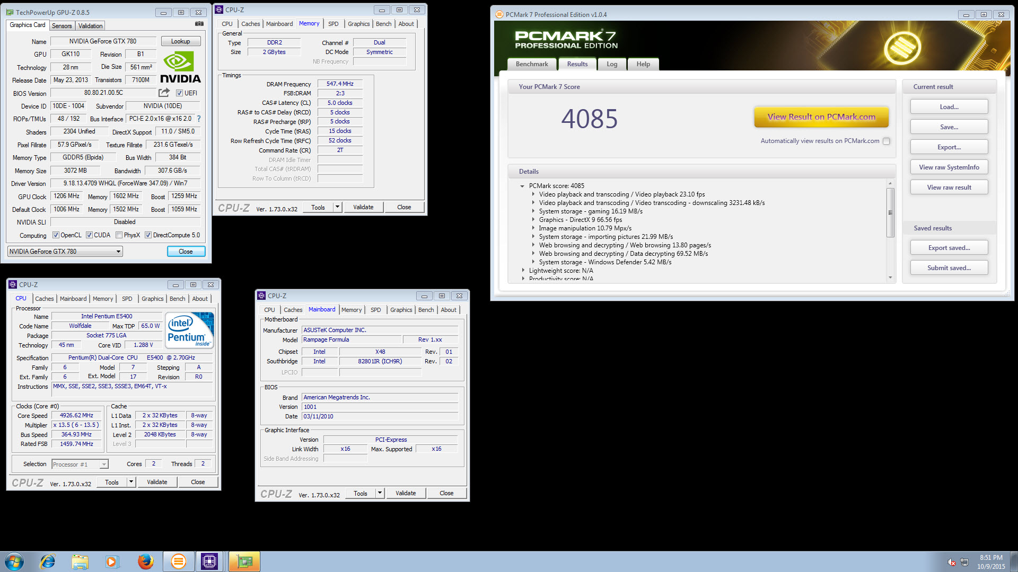Click the Bus Interface question mark icon

coord(199,119)
